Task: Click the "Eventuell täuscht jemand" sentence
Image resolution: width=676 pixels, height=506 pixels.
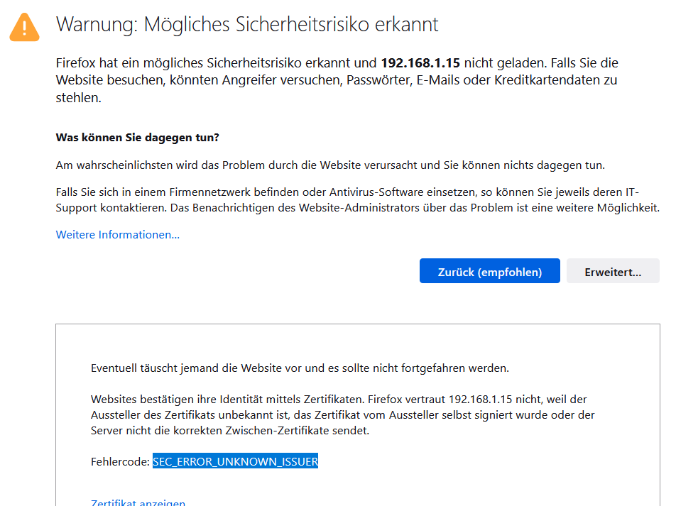Action: coord(299,368)
